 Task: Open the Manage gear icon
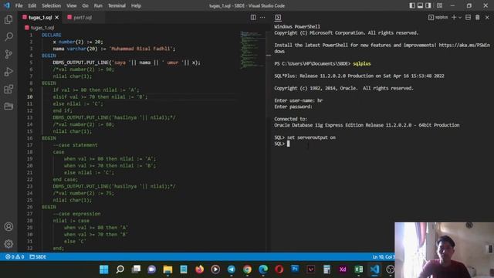click(8, 244)
